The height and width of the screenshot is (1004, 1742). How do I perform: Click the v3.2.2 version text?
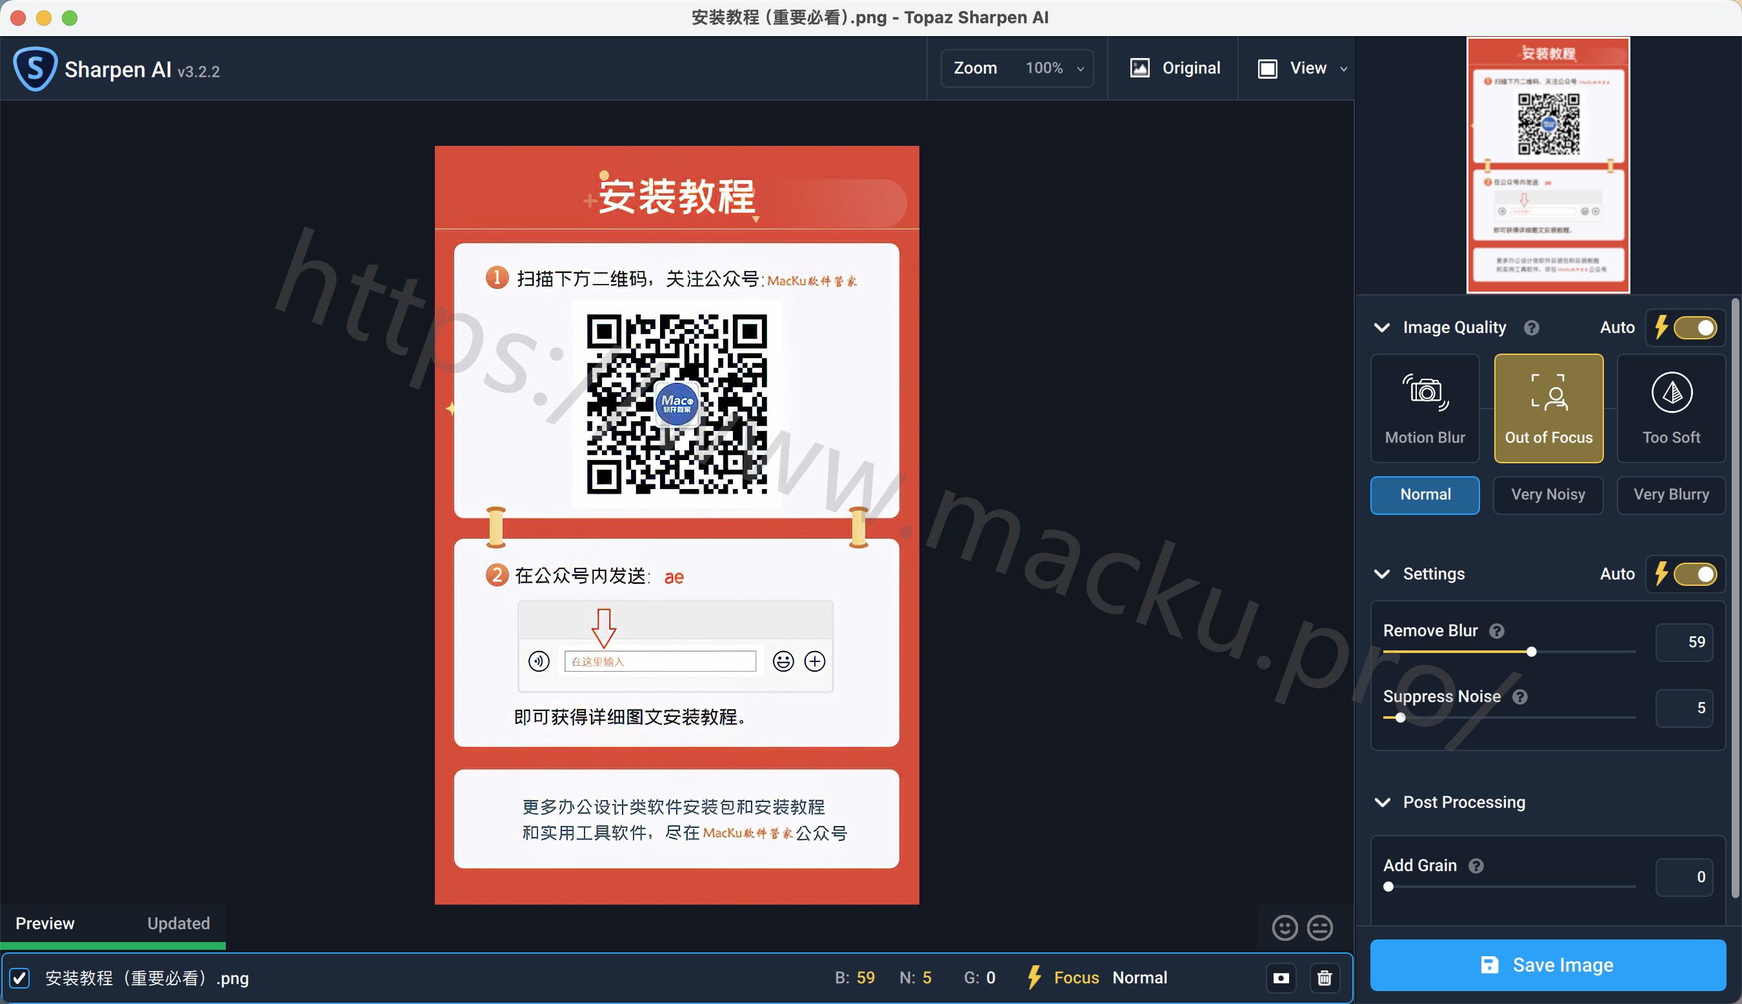[199, 72]
